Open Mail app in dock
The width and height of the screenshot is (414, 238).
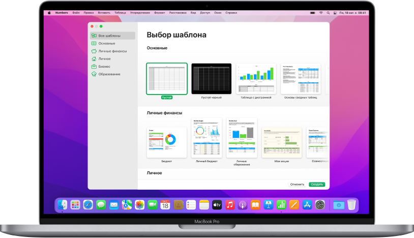tap(114, 205)
